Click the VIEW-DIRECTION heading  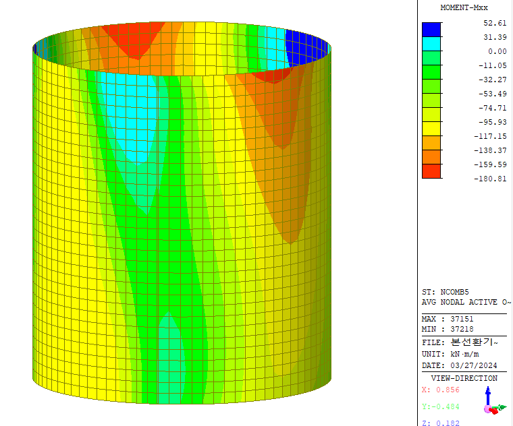pyautogui.click(x=464, y=378)
